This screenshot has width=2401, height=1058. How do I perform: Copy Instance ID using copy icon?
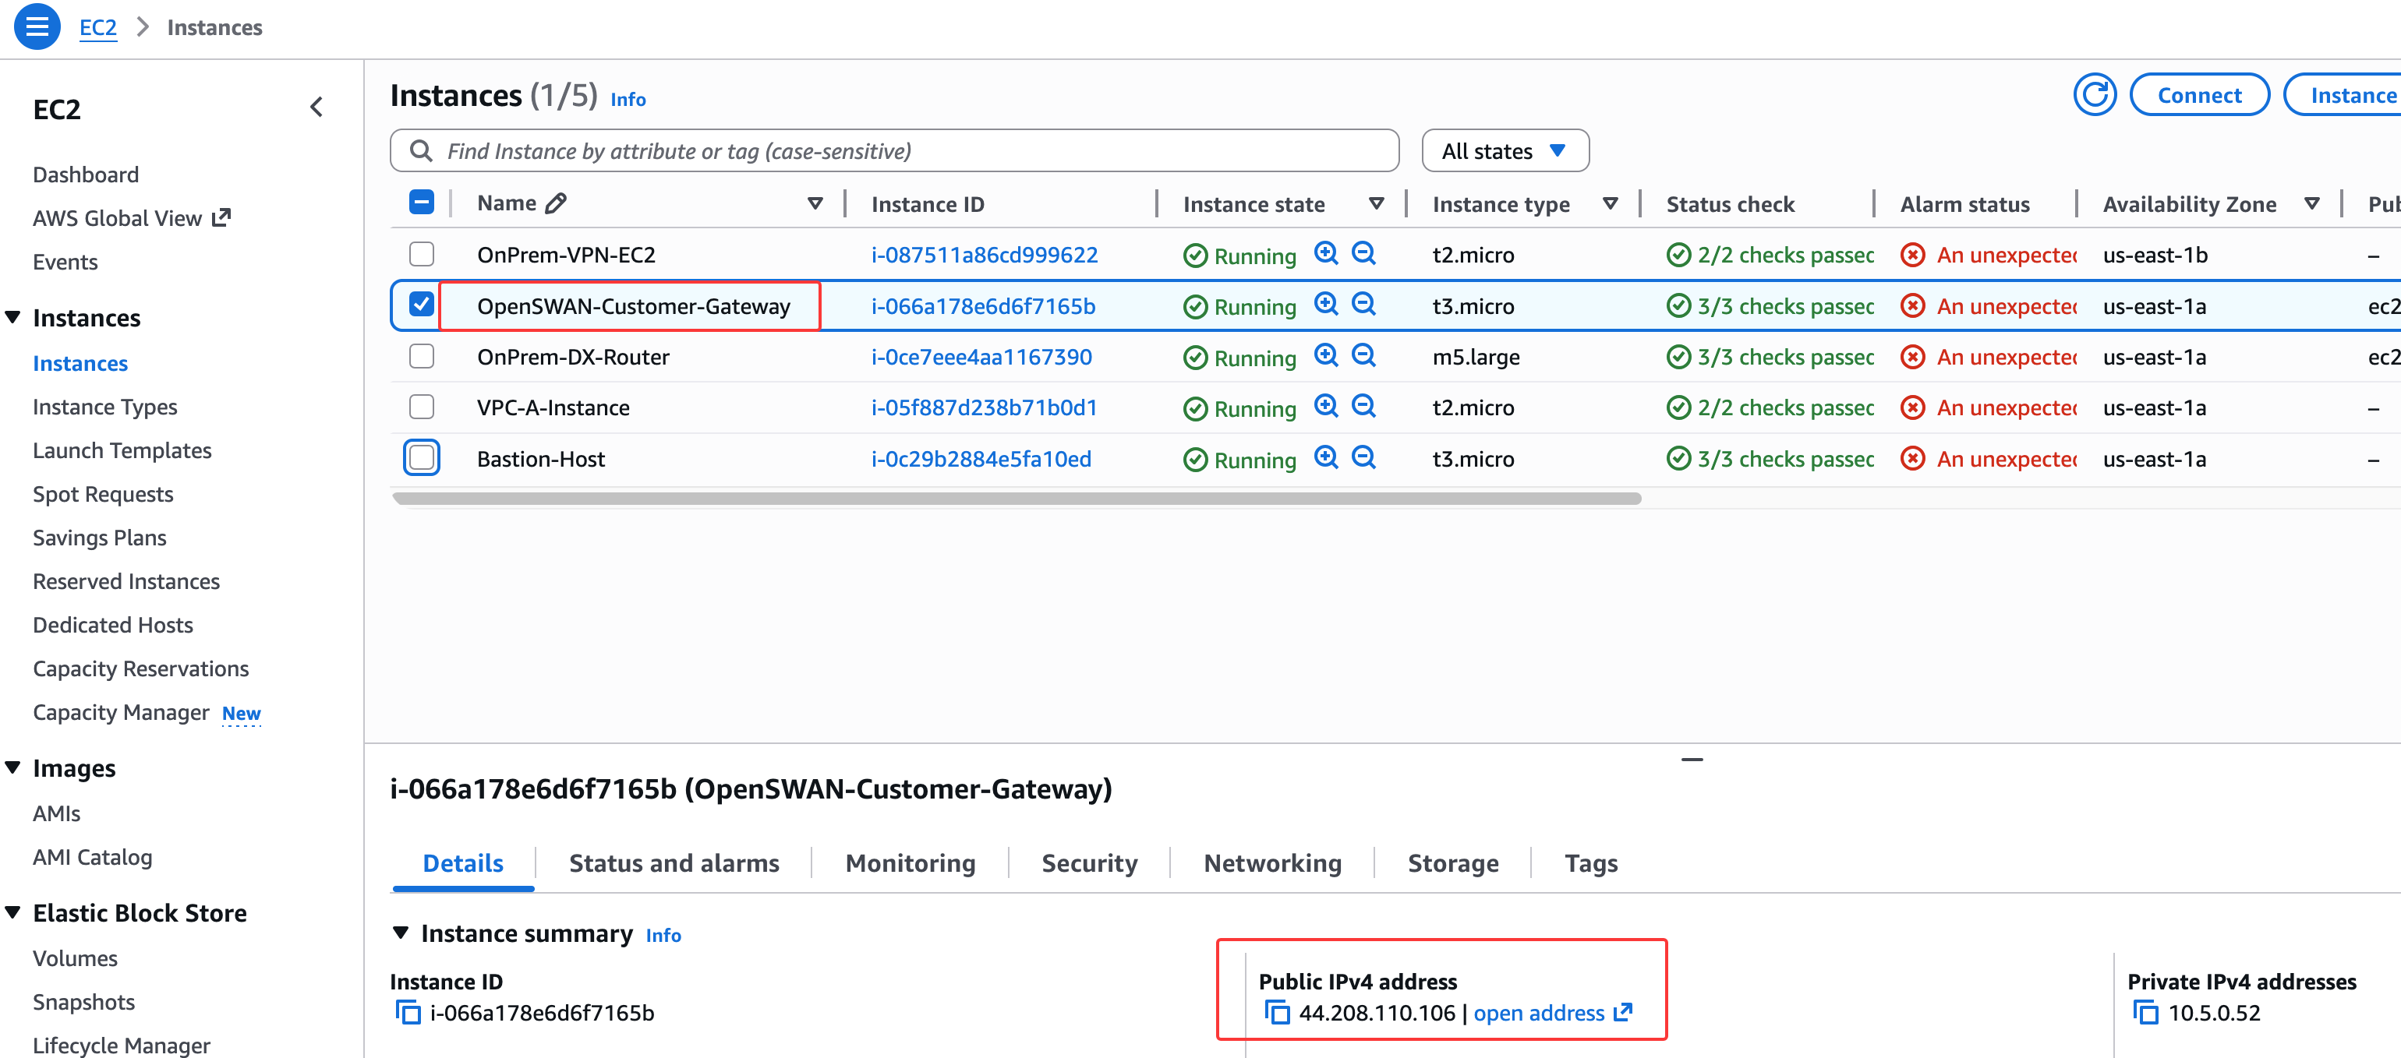(x=408, y=1012)
